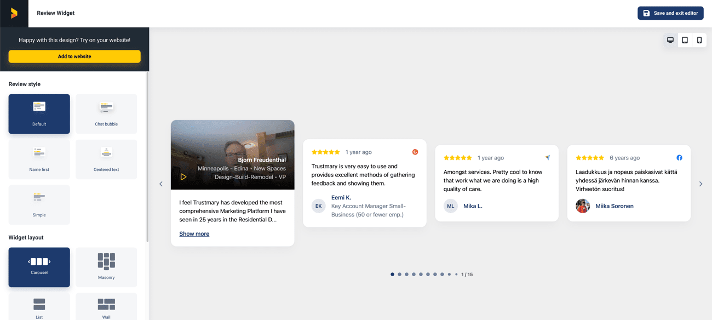Click Miika Soronen's profile photo
This screenshot has width=712, height=320.
[583, 206]
